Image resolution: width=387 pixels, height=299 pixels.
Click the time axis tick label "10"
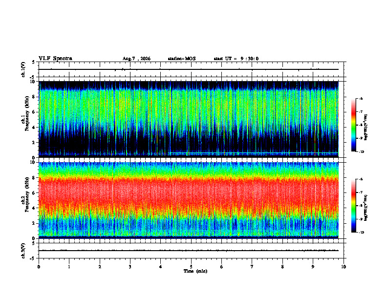pos(344,267)
